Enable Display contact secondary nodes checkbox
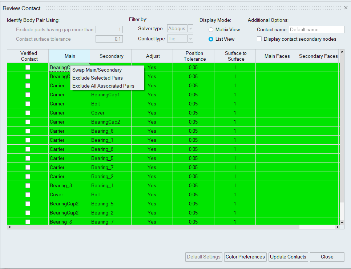Viewport: 351px width, 269px height. pyautogui.click(x=259, y=39)
